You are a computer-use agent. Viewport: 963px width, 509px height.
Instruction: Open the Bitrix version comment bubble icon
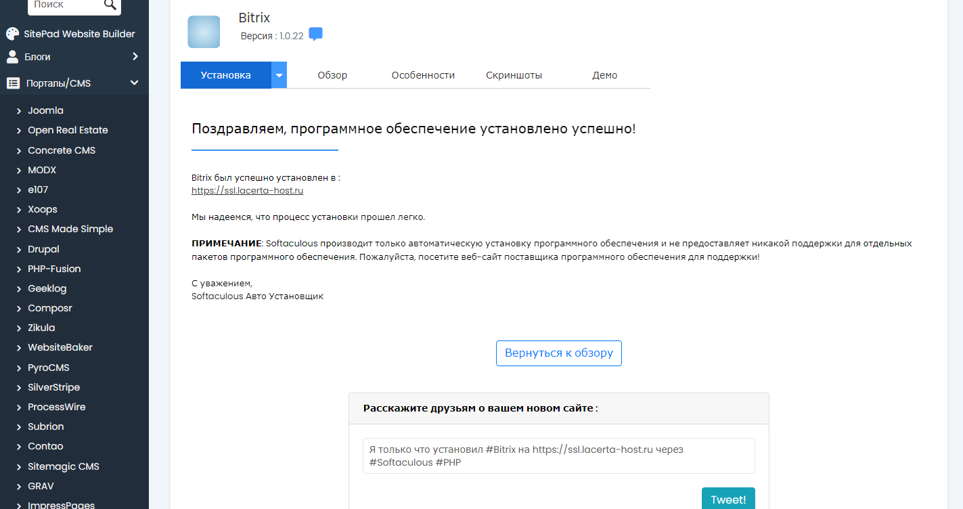(x=315, y=34)
